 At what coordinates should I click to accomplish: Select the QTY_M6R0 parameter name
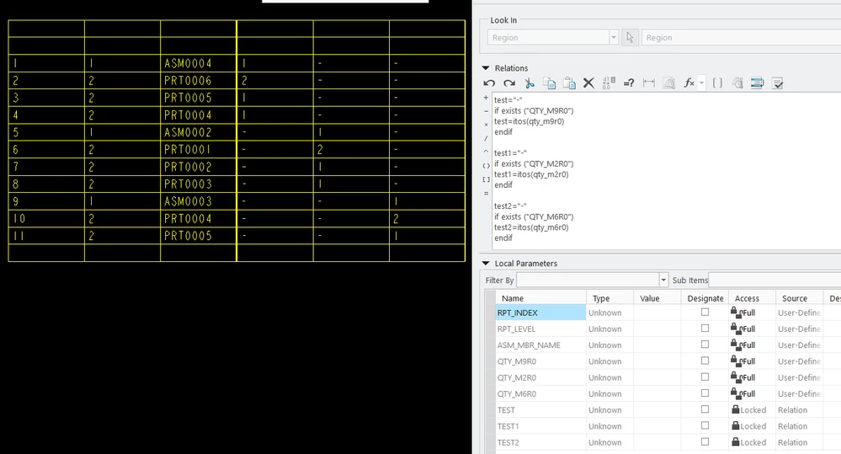pyautogui.click(x=517, y=393)
